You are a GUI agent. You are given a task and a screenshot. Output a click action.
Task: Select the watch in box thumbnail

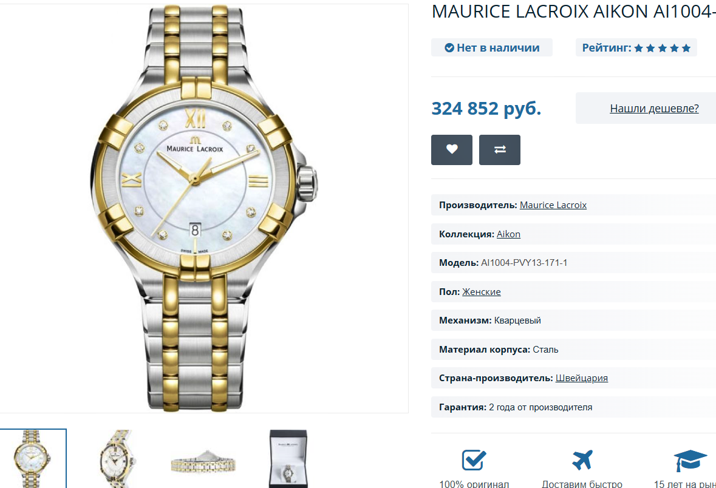pyautogui.click(x=288, y=458)
